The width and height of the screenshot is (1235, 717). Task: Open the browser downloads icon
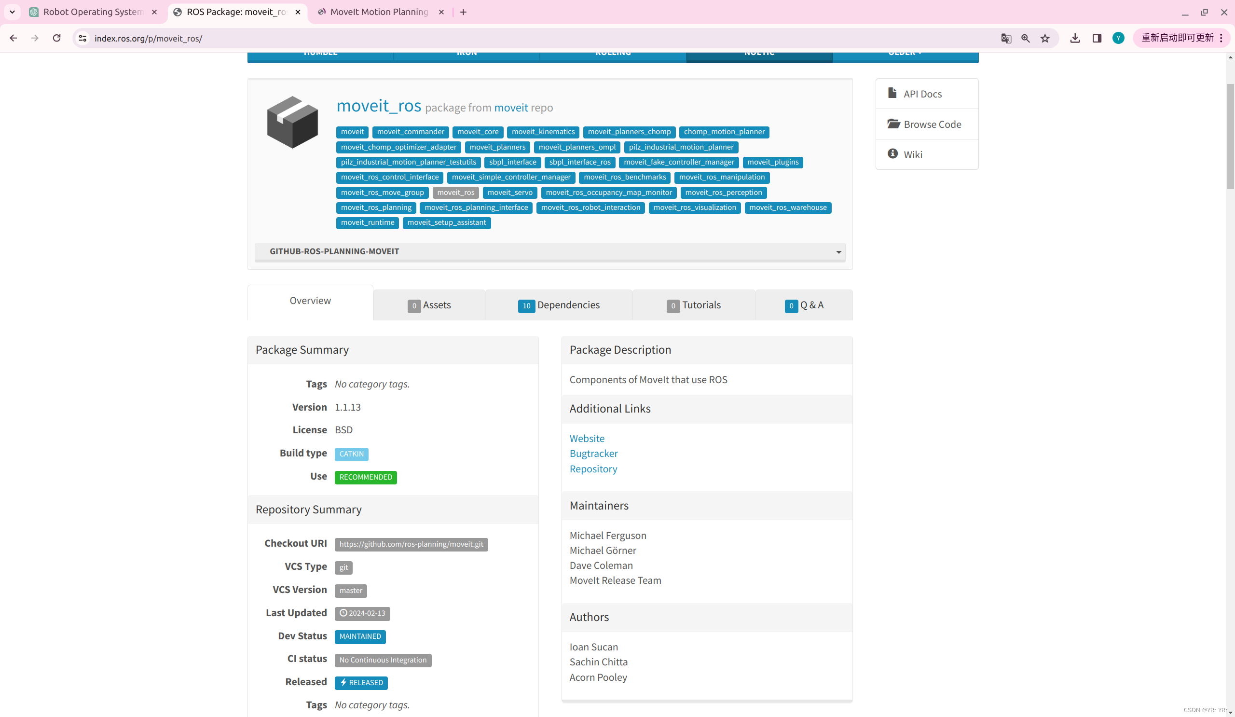1075,38
